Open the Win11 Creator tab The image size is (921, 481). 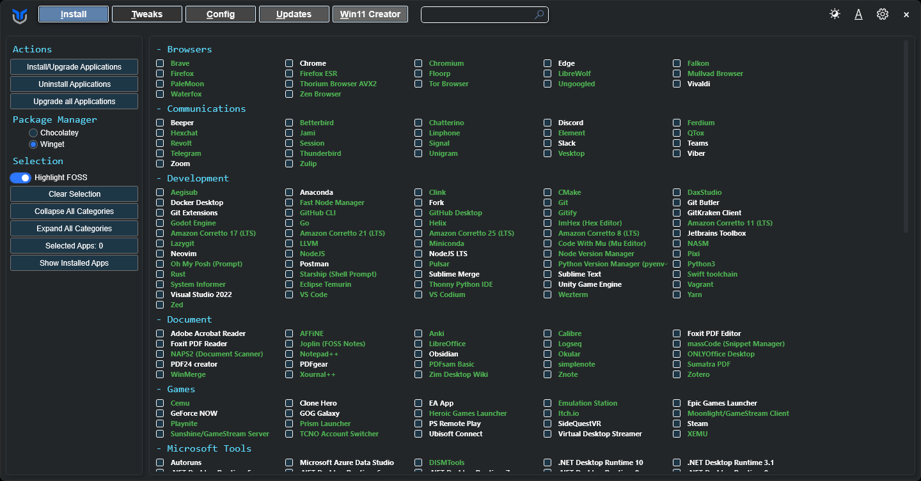(x=370, y=14)
